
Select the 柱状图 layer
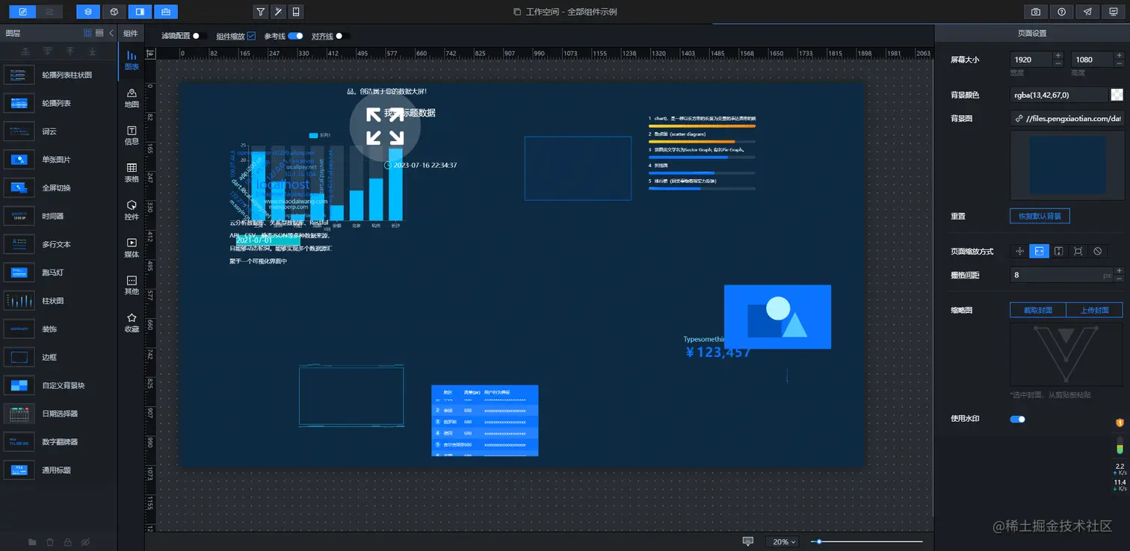(58, 301)
